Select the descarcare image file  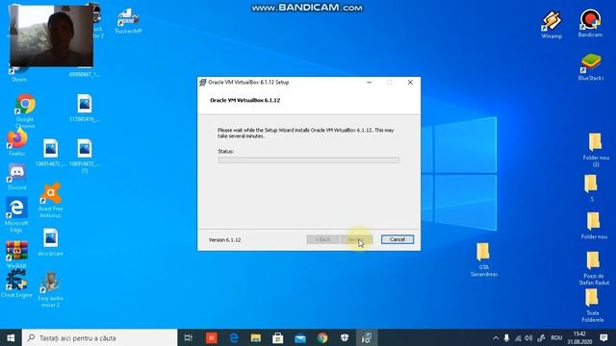click(x=51, y=242)
